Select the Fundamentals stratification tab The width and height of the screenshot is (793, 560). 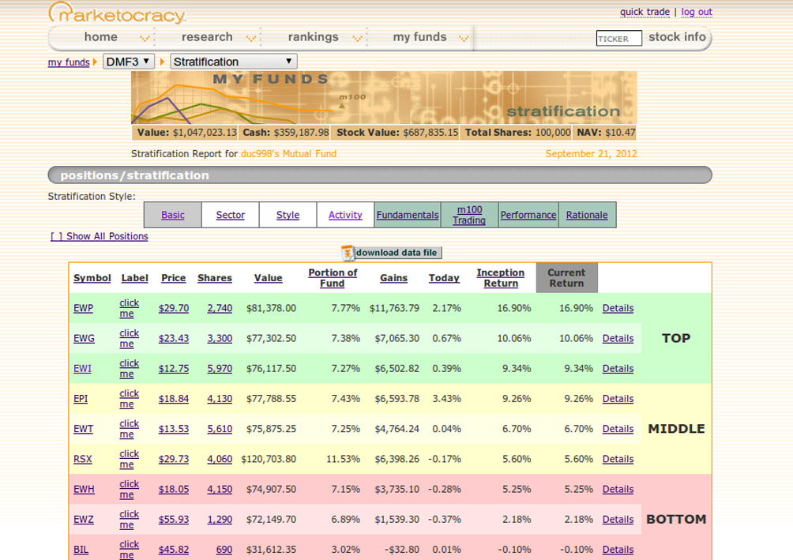click(408, 215)
